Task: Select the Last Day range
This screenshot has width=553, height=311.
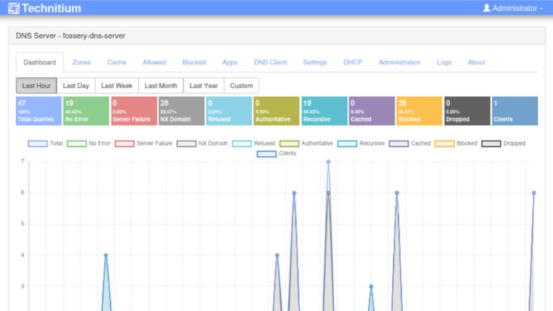Action: pyautogui.click(x=76, y=86)
